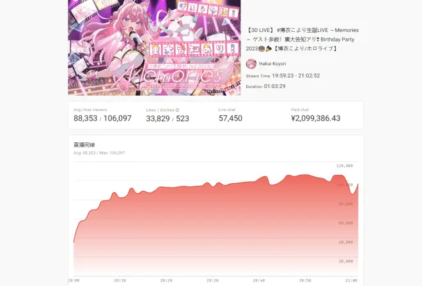Click the Paid chat amount ¥2,099,386.43
The width and height of the screenshot is (422, 286).
pos(316,118)
